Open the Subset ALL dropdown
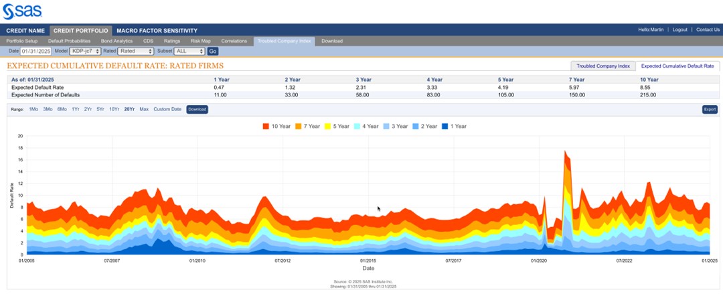This screenshot has width=723, height=294. coord(189,51)
